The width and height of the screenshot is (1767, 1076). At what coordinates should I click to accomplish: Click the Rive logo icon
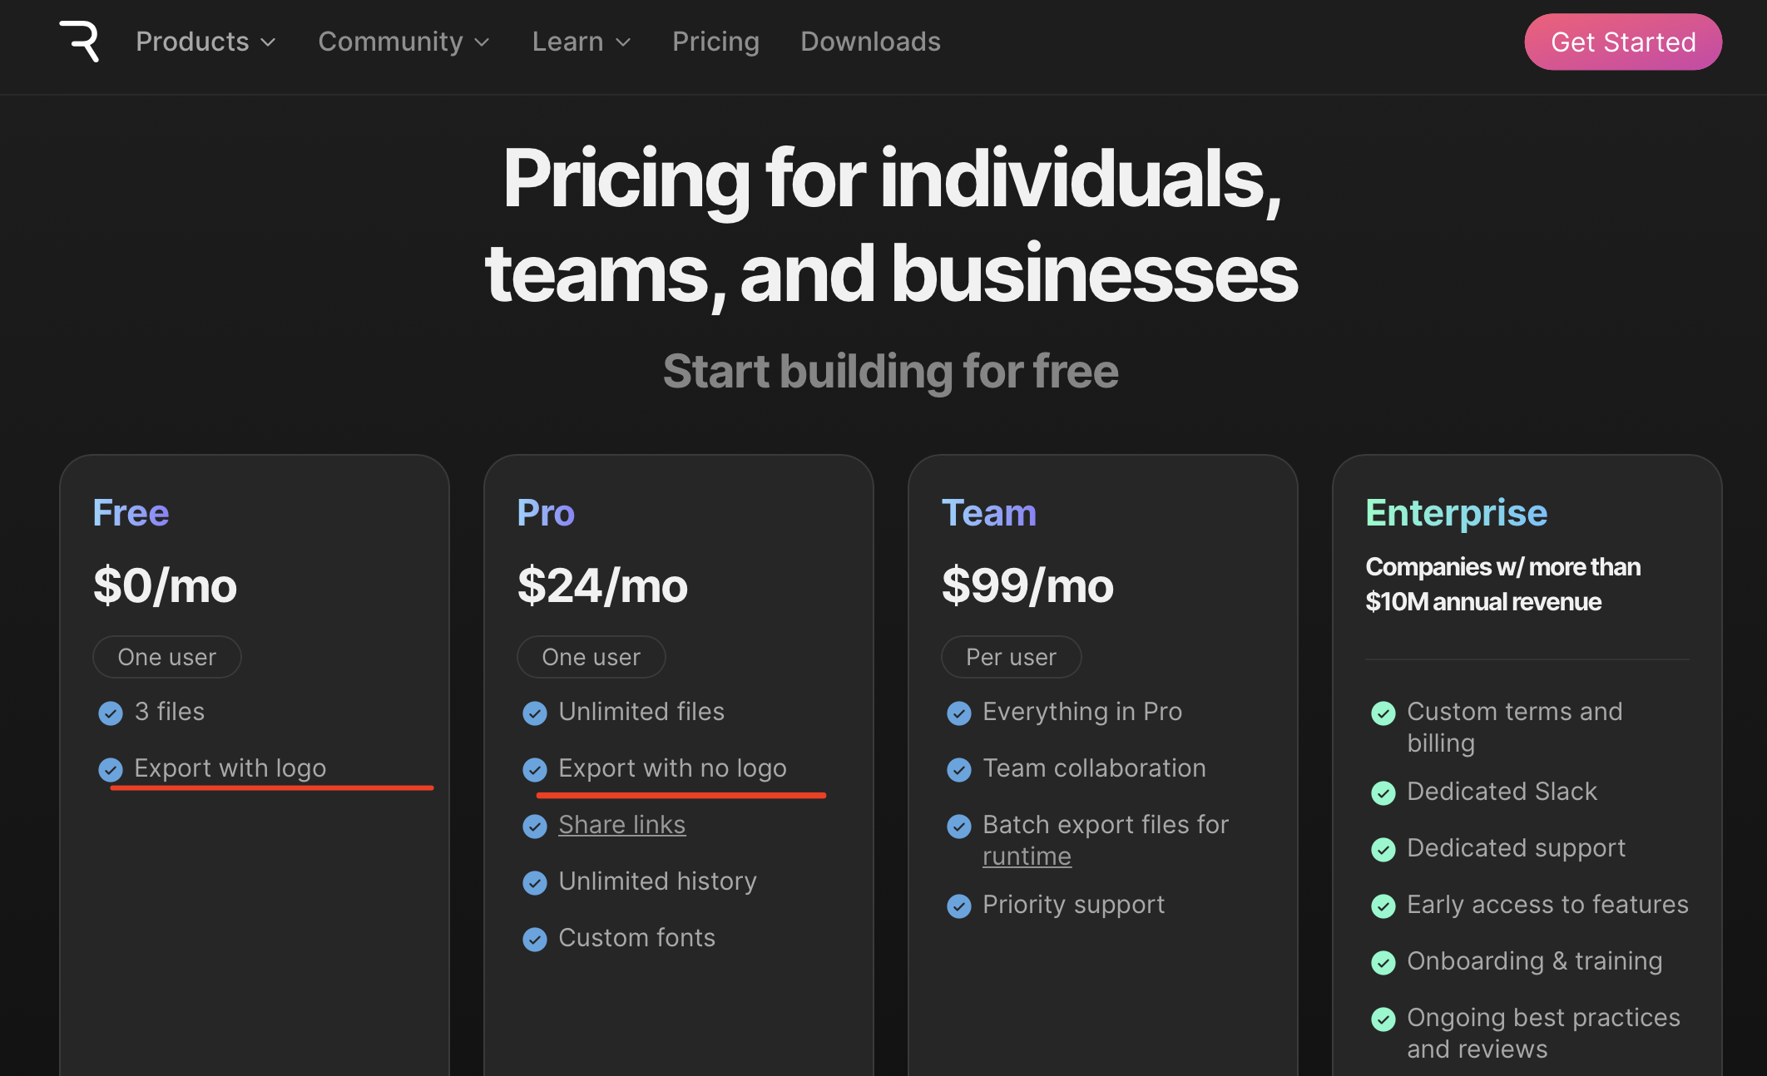tap(79, 42)
